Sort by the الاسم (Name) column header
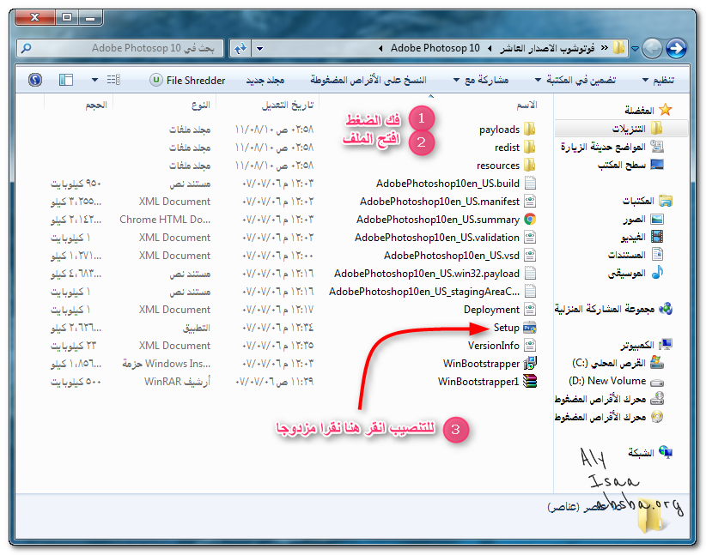Screen dimensions: 706x555 coord(526,105)
